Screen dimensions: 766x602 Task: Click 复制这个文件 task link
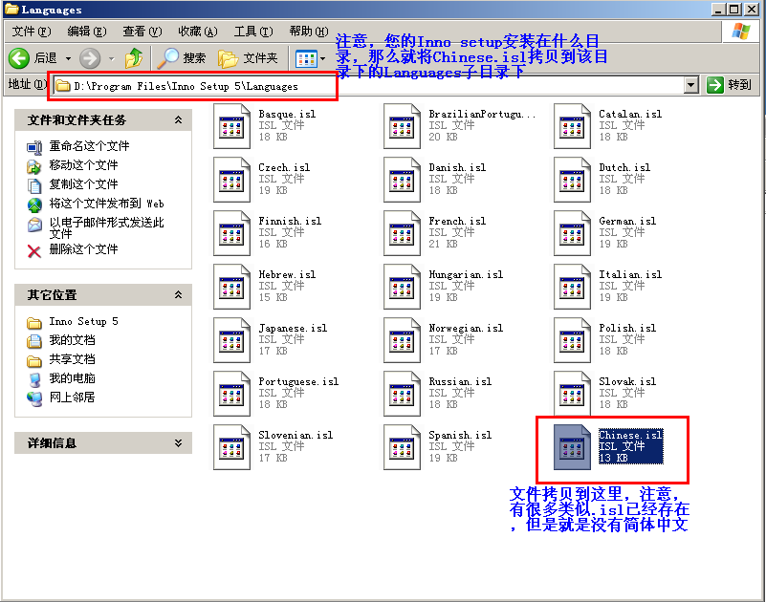83,184
